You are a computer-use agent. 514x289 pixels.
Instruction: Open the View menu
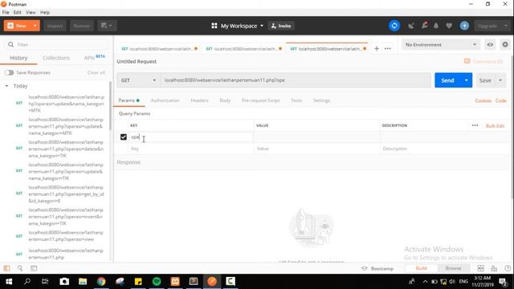click(x=31, y=13)
